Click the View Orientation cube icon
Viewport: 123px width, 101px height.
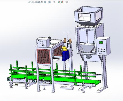click(x=45, y=2)
